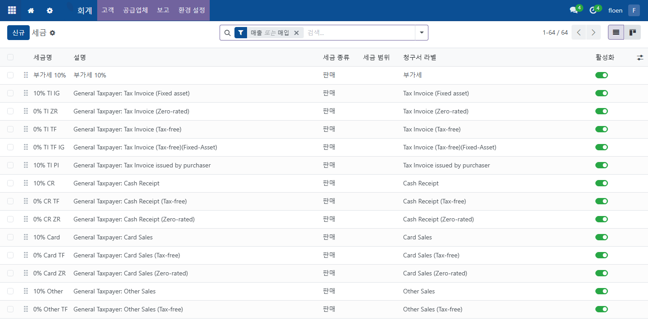The image size is (648, 324).
Task: Sort by 세금 범위 column header
Action: point(376,58)
